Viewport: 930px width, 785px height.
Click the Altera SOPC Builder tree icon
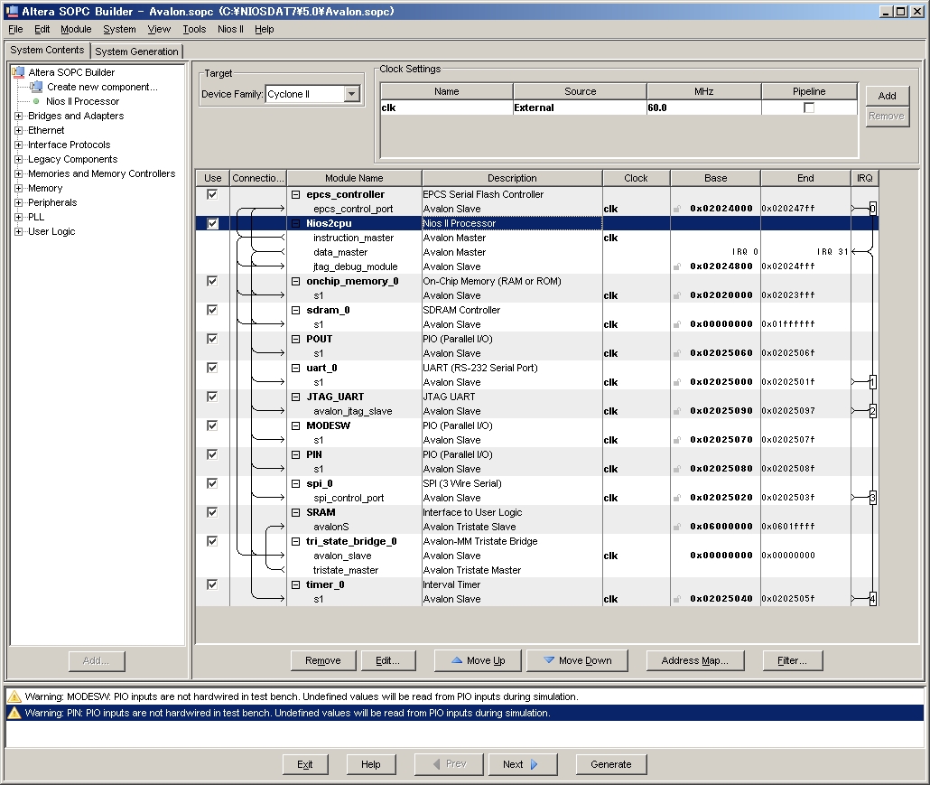[19, 72]
